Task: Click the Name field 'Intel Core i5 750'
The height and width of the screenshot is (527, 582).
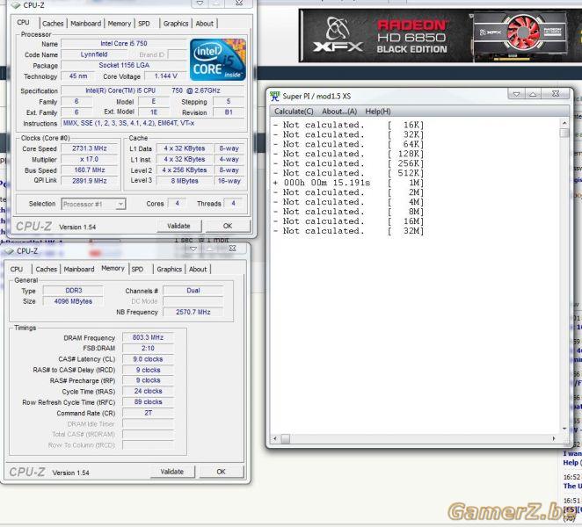Action: tap(124, 43)
